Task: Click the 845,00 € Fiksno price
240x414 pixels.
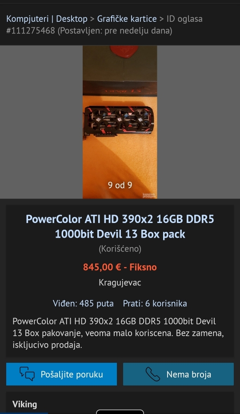Action: [120, 267]
